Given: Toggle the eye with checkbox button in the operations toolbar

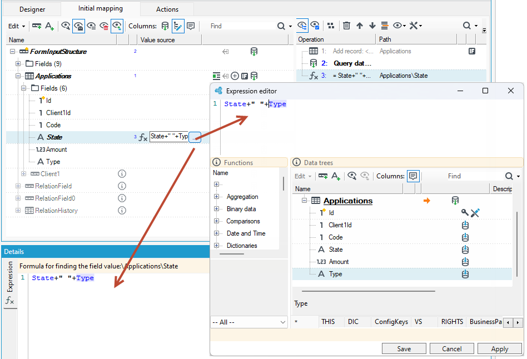Looking at the screenshot, I should coord(315,26).
